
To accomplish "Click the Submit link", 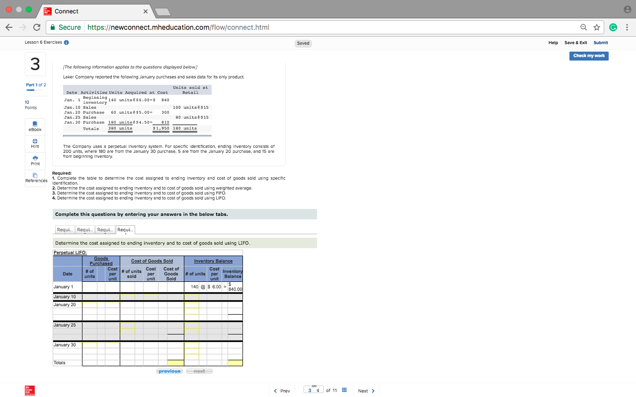I will [x=600, y=43].
